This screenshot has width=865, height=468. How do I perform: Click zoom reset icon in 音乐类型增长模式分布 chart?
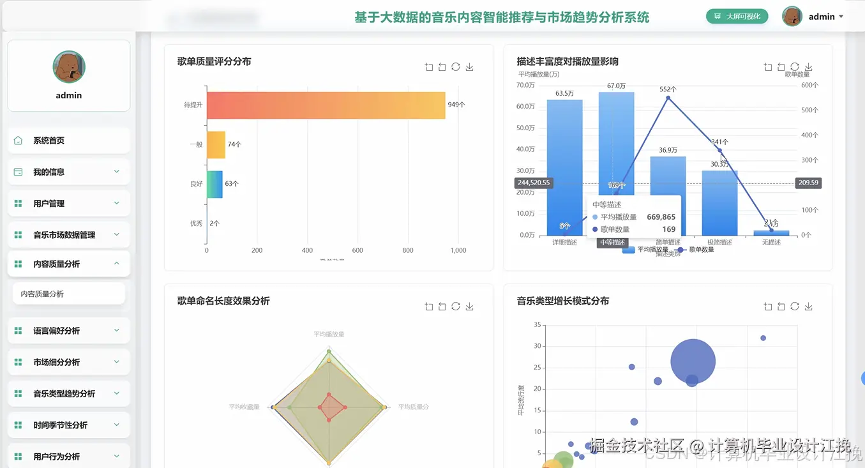point(781,306)
